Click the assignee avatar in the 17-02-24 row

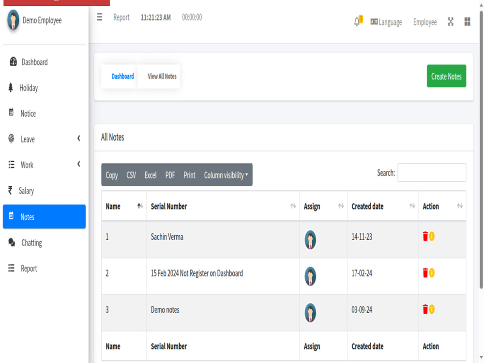pyautogui.click(x=310, y=276)
